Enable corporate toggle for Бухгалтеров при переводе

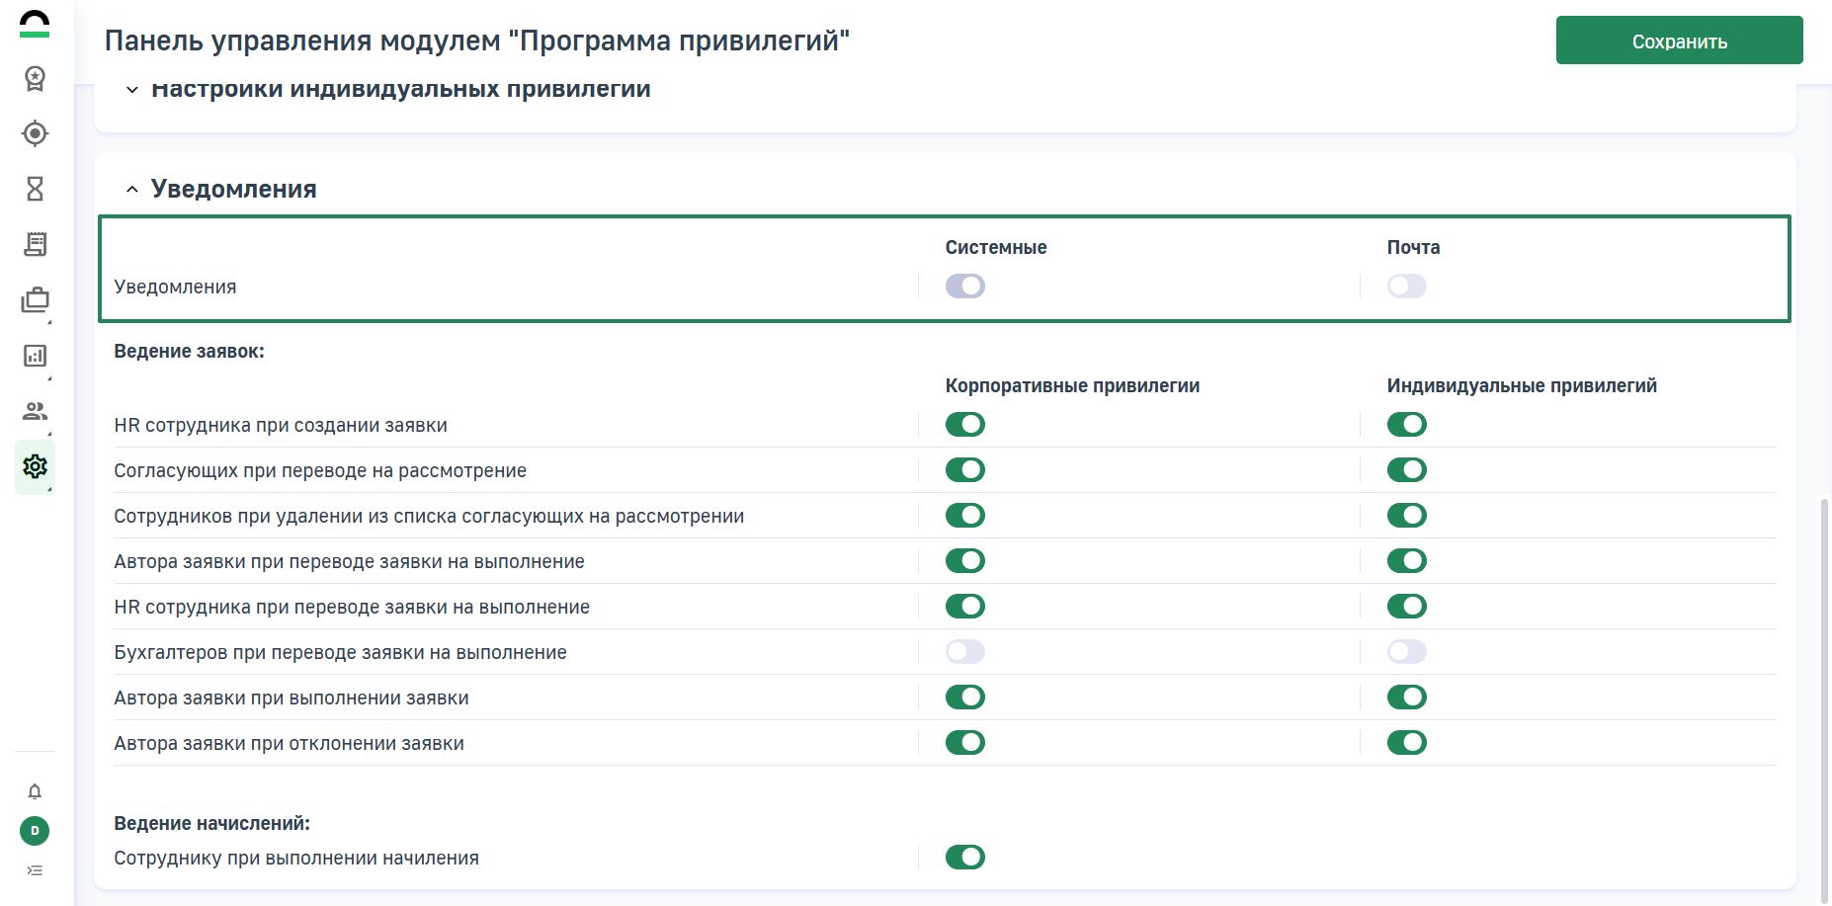pos(964,652)
